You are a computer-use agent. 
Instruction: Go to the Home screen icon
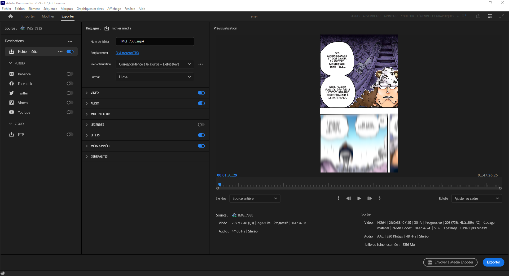click(11, 16)
